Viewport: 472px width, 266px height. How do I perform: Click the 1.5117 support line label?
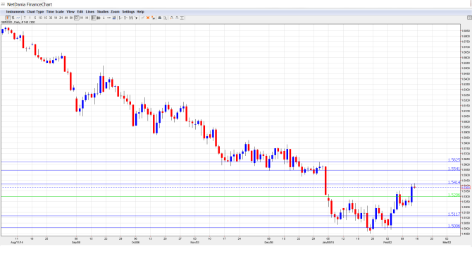pyautogui.click(x=454, y=214)
